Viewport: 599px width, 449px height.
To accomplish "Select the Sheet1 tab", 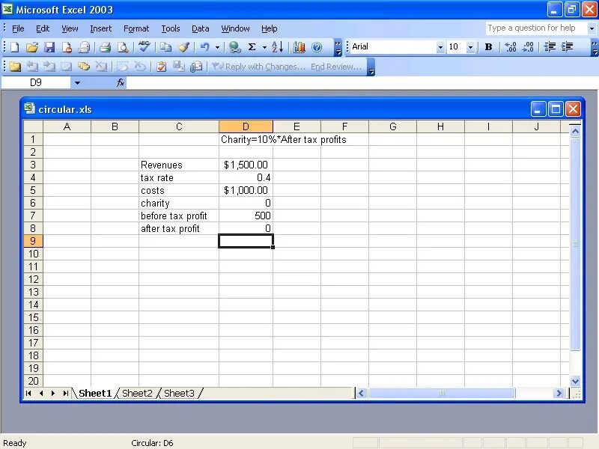I will click(x=95, y=394).
